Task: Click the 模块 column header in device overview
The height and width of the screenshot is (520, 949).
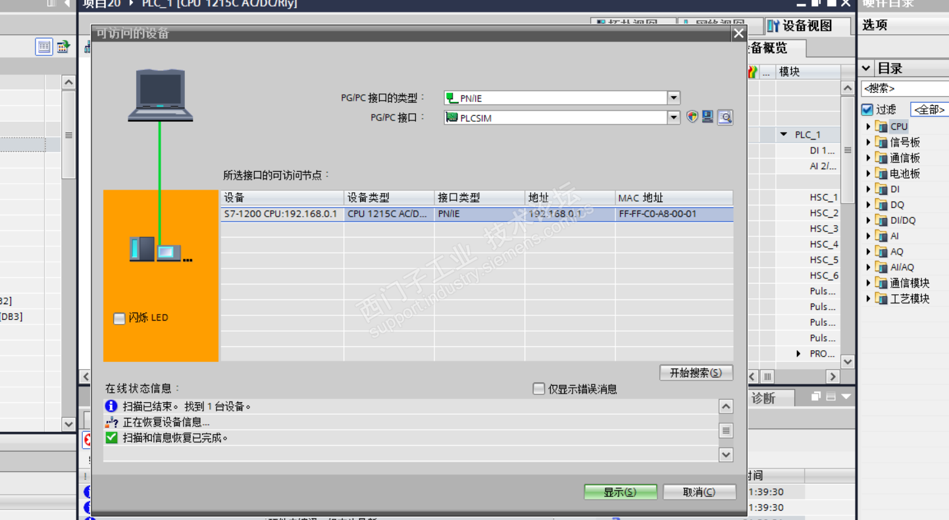Action: point(807,72)
